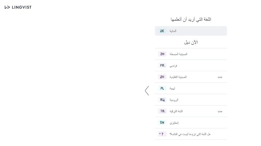The image size is (261, 146).
Task: Click the جديد tag beside Turkish
Action: [x=220, y=112]
